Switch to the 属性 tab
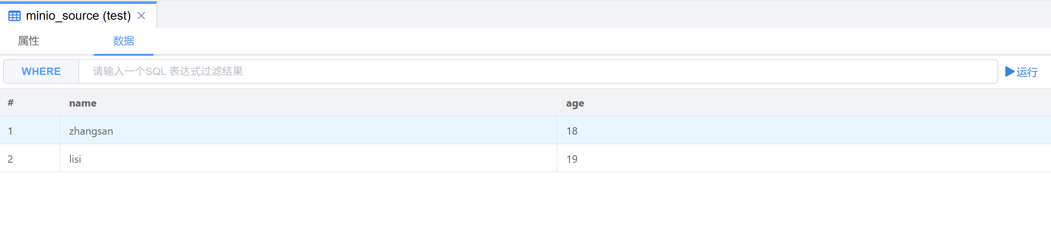1051x228 pixels. (x=29, y=41)
